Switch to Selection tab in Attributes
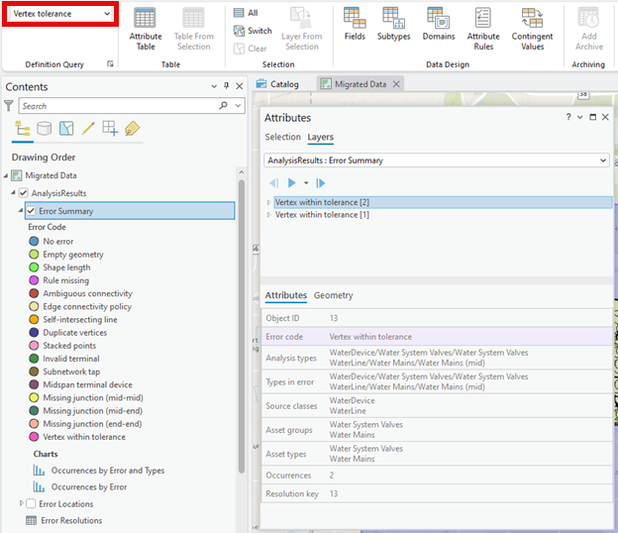This screenshot has width=618, height=533. pos(282,137)
